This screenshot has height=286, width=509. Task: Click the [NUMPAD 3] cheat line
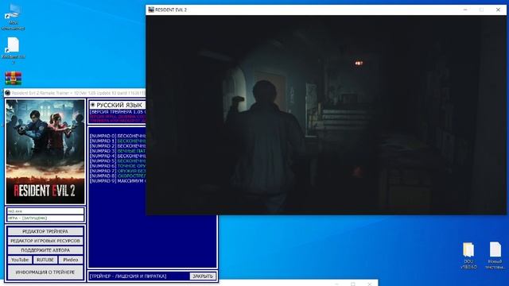tap(118, 151)
